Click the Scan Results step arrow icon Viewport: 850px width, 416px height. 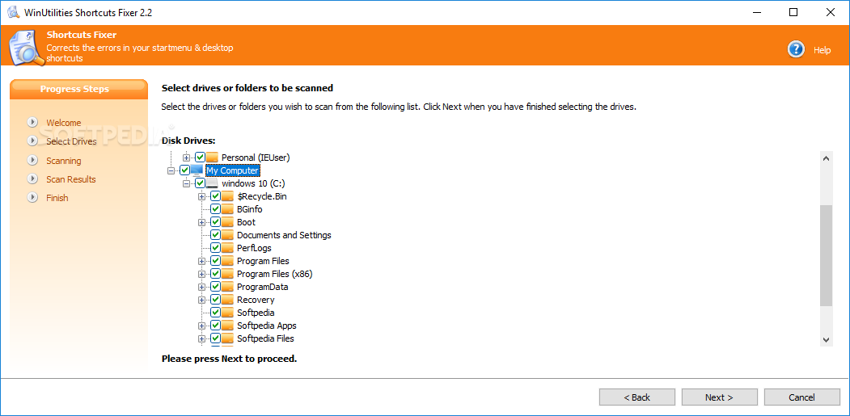coord(32,179)
